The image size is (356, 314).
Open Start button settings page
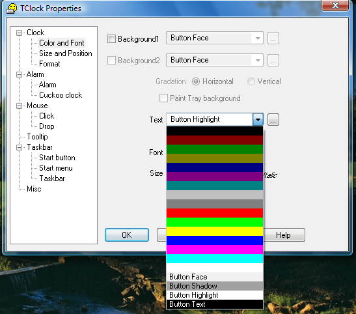pos(57,158)
